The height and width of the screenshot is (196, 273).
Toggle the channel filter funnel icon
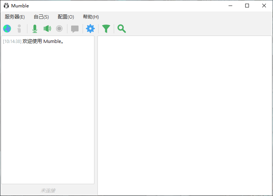click(x=106, y=29)
